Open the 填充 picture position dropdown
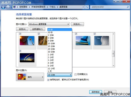 point(30,77)
